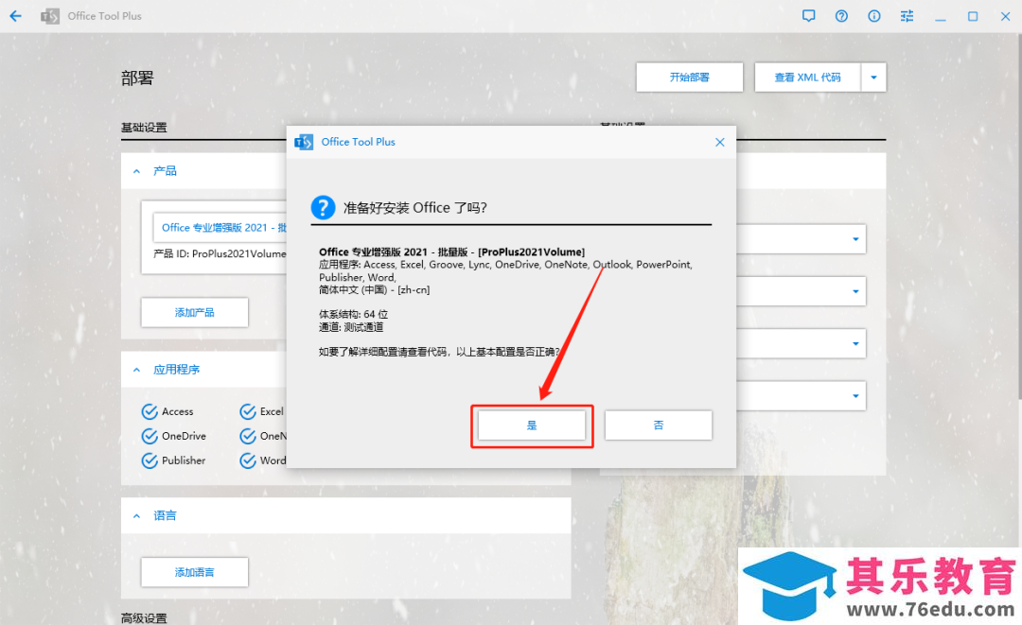Screen dimensions: 1022x625
Task: Collapse the 语言 section
Action: 137,515
